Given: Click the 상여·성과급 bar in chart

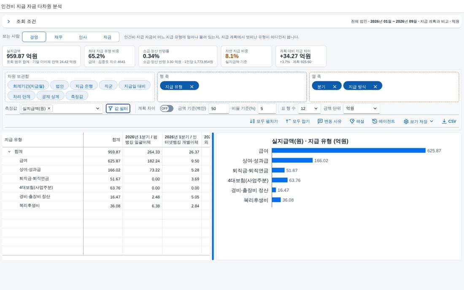Looking at the screenshot, I should click(292, 160).
